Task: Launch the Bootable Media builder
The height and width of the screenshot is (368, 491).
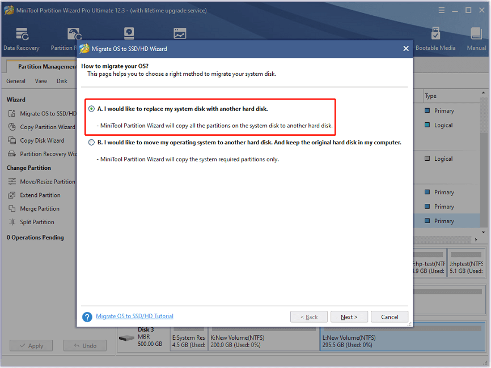Action: (435, 33)
